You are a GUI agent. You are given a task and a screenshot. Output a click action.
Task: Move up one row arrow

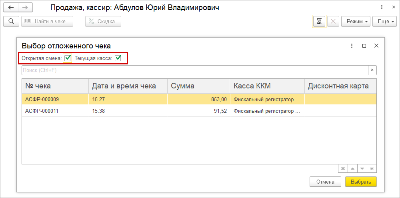[x=352, y=168]
